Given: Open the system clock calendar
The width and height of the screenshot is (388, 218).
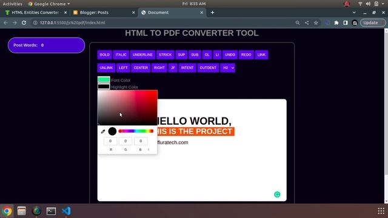Looking at the screenshot, I should click(x=194, y=4).
